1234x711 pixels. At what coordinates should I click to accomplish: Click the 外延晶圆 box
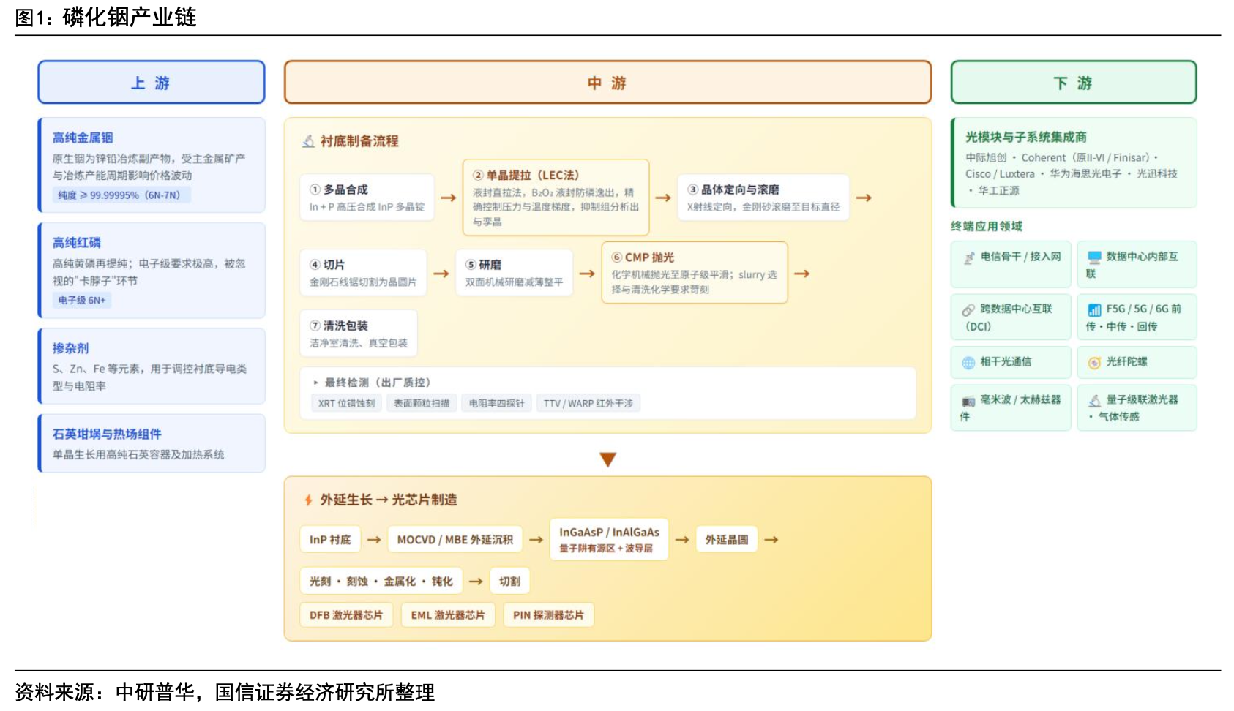coord(727,540)
